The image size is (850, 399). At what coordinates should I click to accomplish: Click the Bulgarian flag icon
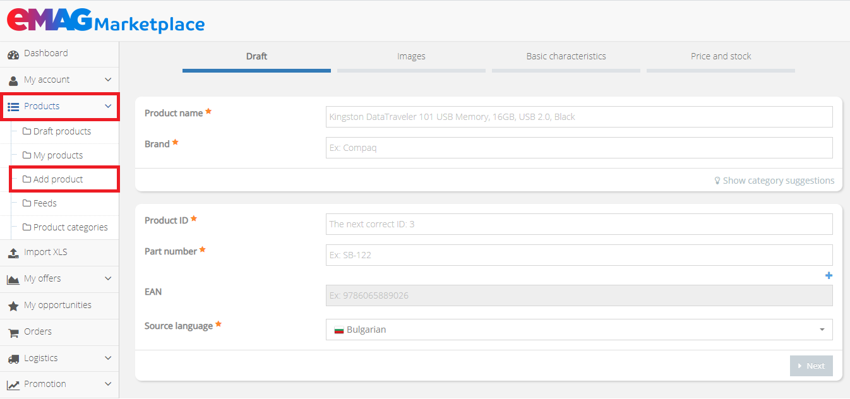pos(338,330)
